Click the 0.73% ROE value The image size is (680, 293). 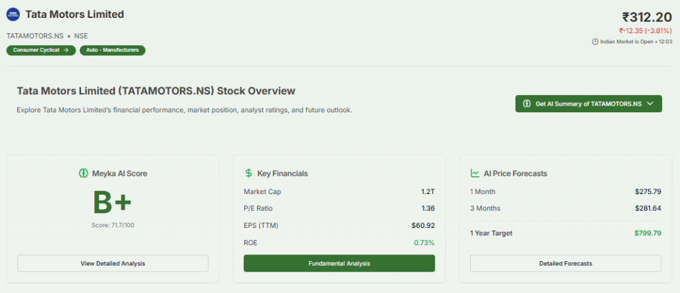point(424,243)
